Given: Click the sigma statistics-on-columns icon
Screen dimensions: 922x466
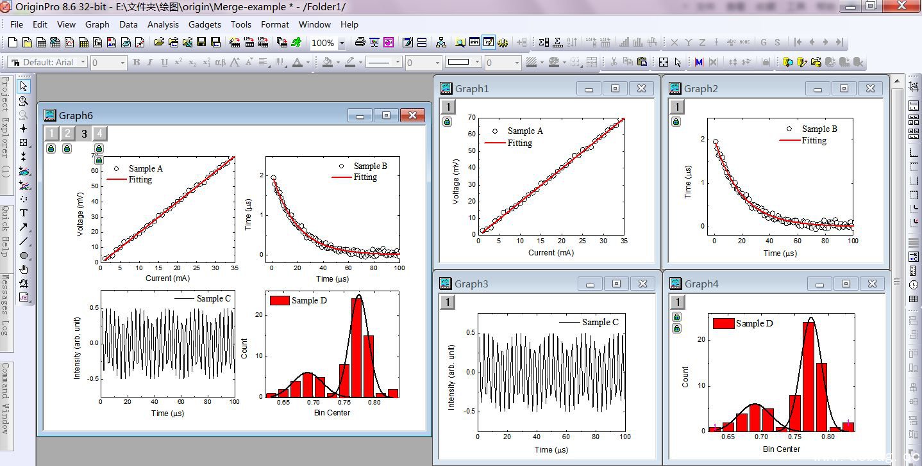Looking at the screenshot, I should click(x=544, y=42).
